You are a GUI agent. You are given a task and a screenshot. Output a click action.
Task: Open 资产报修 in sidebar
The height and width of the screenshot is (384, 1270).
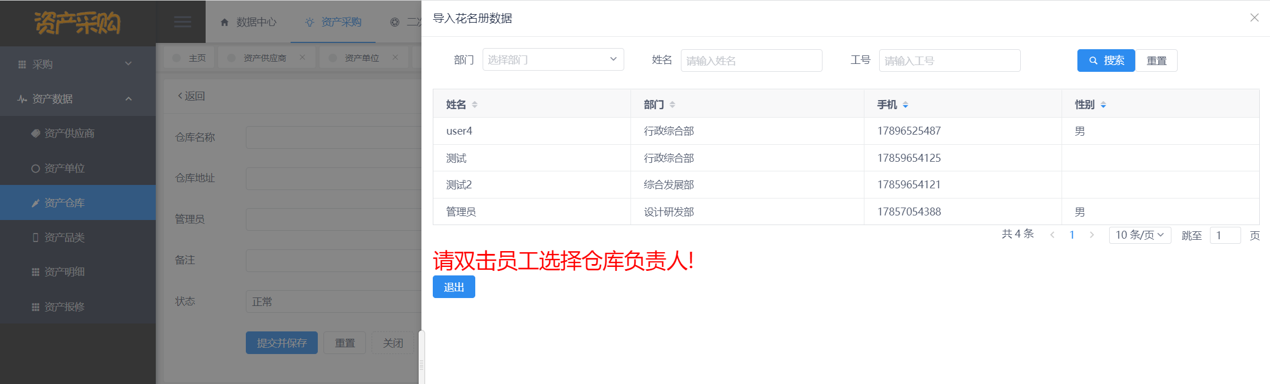(x=78, y=307)
